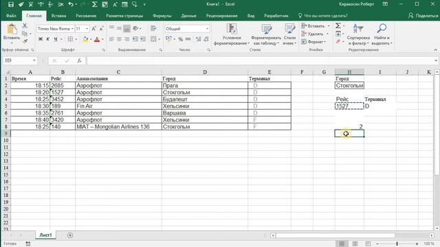Click the cells Формат button

pyautogui.click(x=314, y=42)
